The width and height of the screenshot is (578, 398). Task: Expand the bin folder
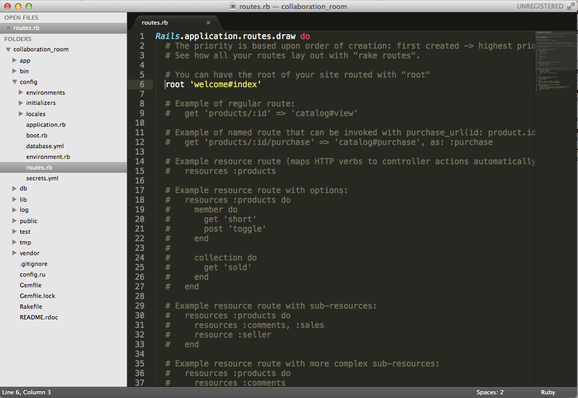[x=14, y=71]
